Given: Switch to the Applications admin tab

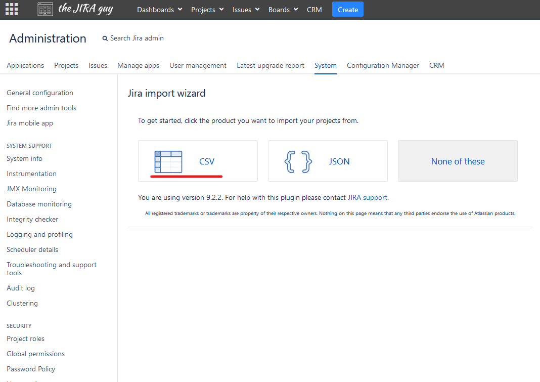Looking at the screenshot, I should [25, 65].
